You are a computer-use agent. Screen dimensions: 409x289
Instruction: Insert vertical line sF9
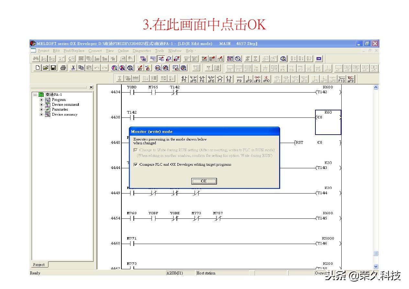(248, 79)
